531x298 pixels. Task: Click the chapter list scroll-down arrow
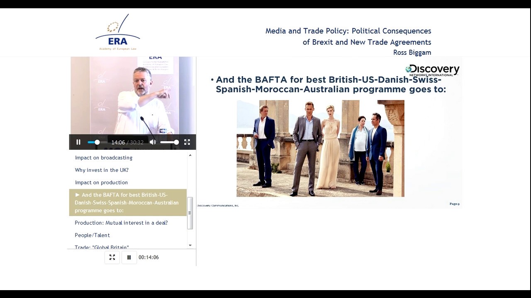[190, 245]
